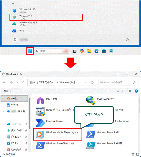Minimize the Windows ツール window
Image resolution: width=141 pixels, height=157 pixels.
[118, 74]
